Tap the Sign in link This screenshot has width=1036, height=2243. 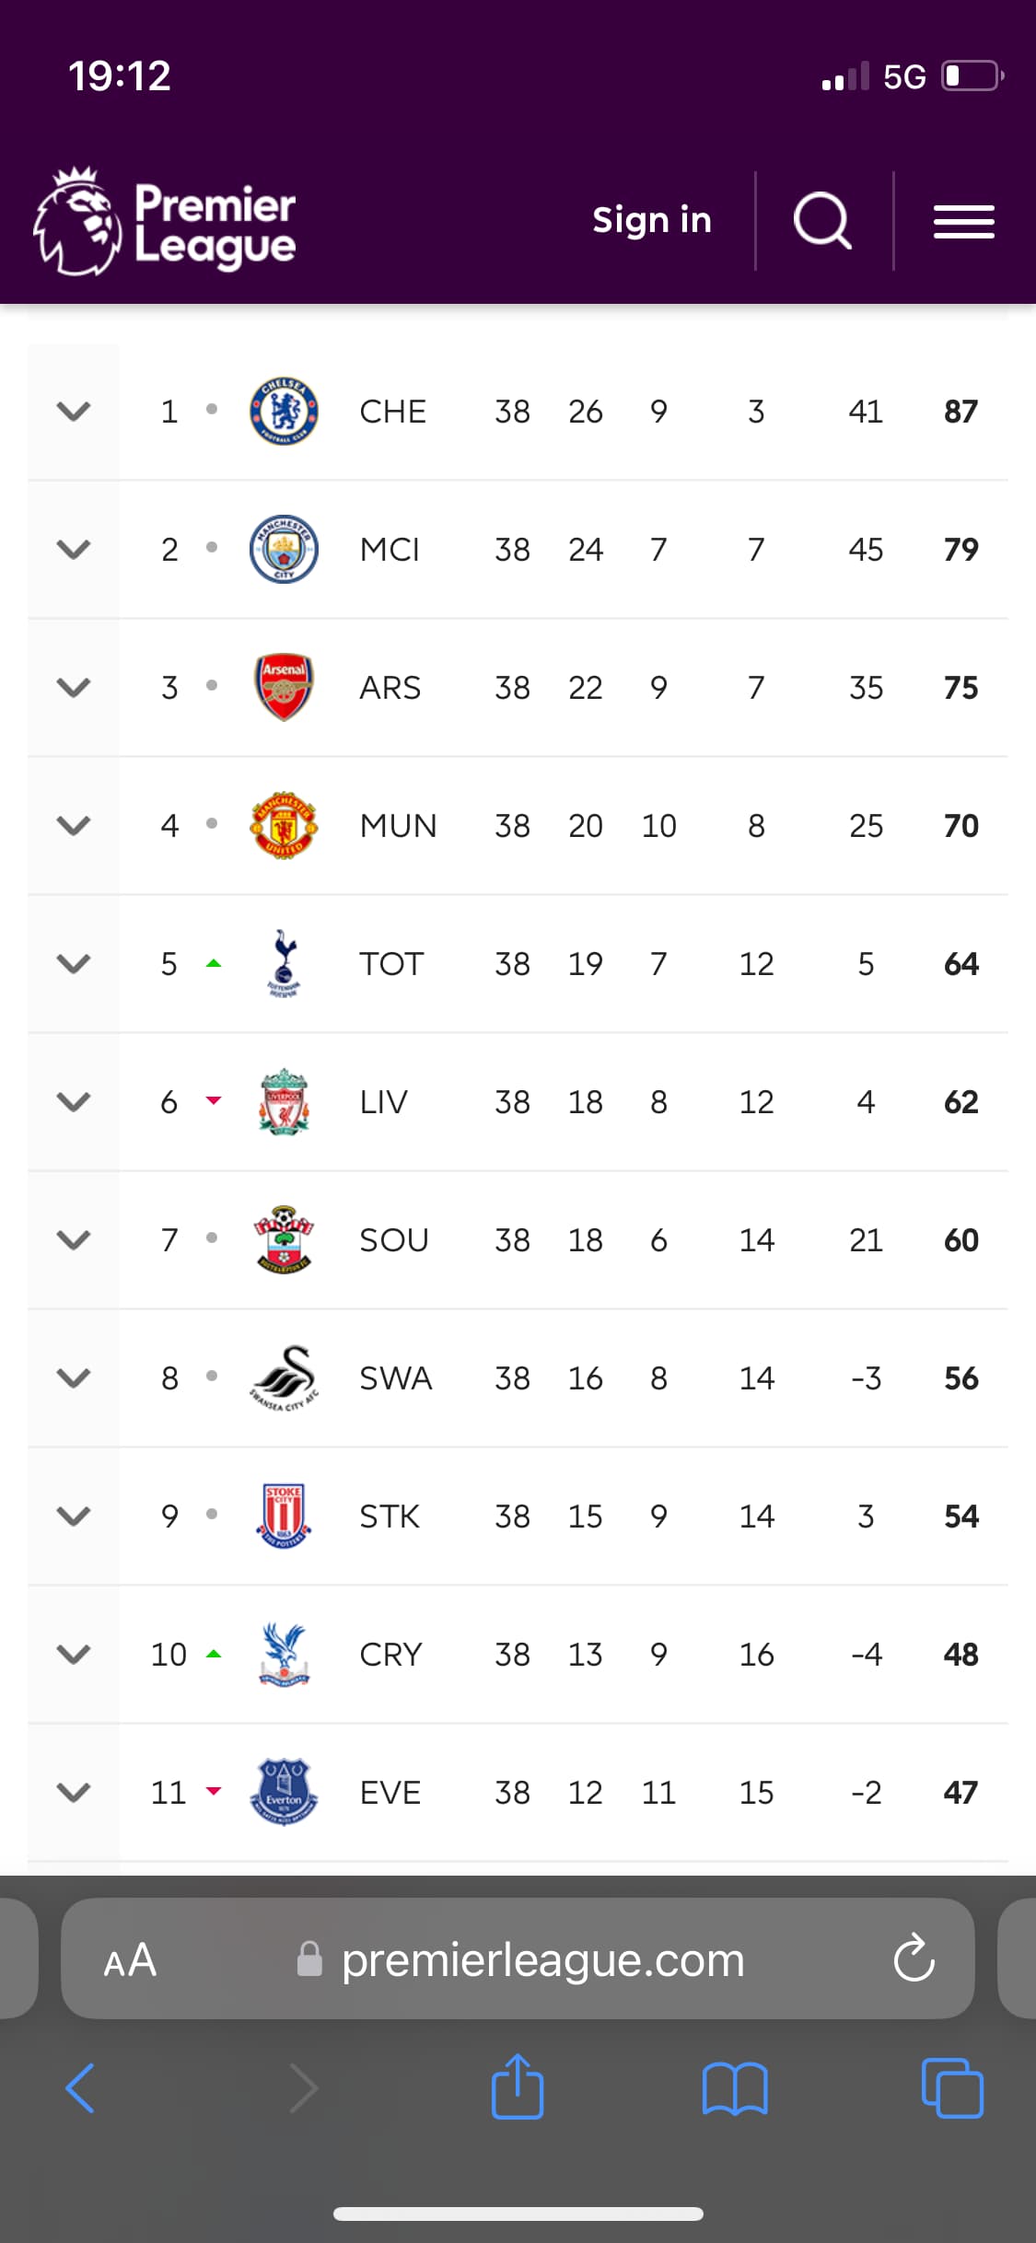652,220
